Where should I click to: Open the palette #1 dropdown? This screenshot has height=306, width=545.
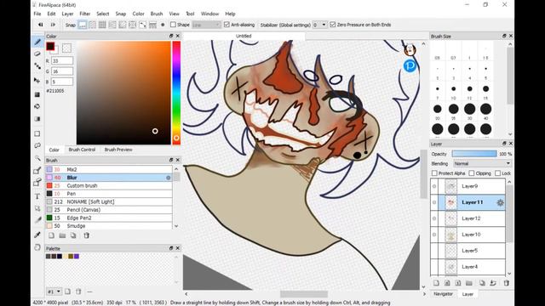pos(54,292)
